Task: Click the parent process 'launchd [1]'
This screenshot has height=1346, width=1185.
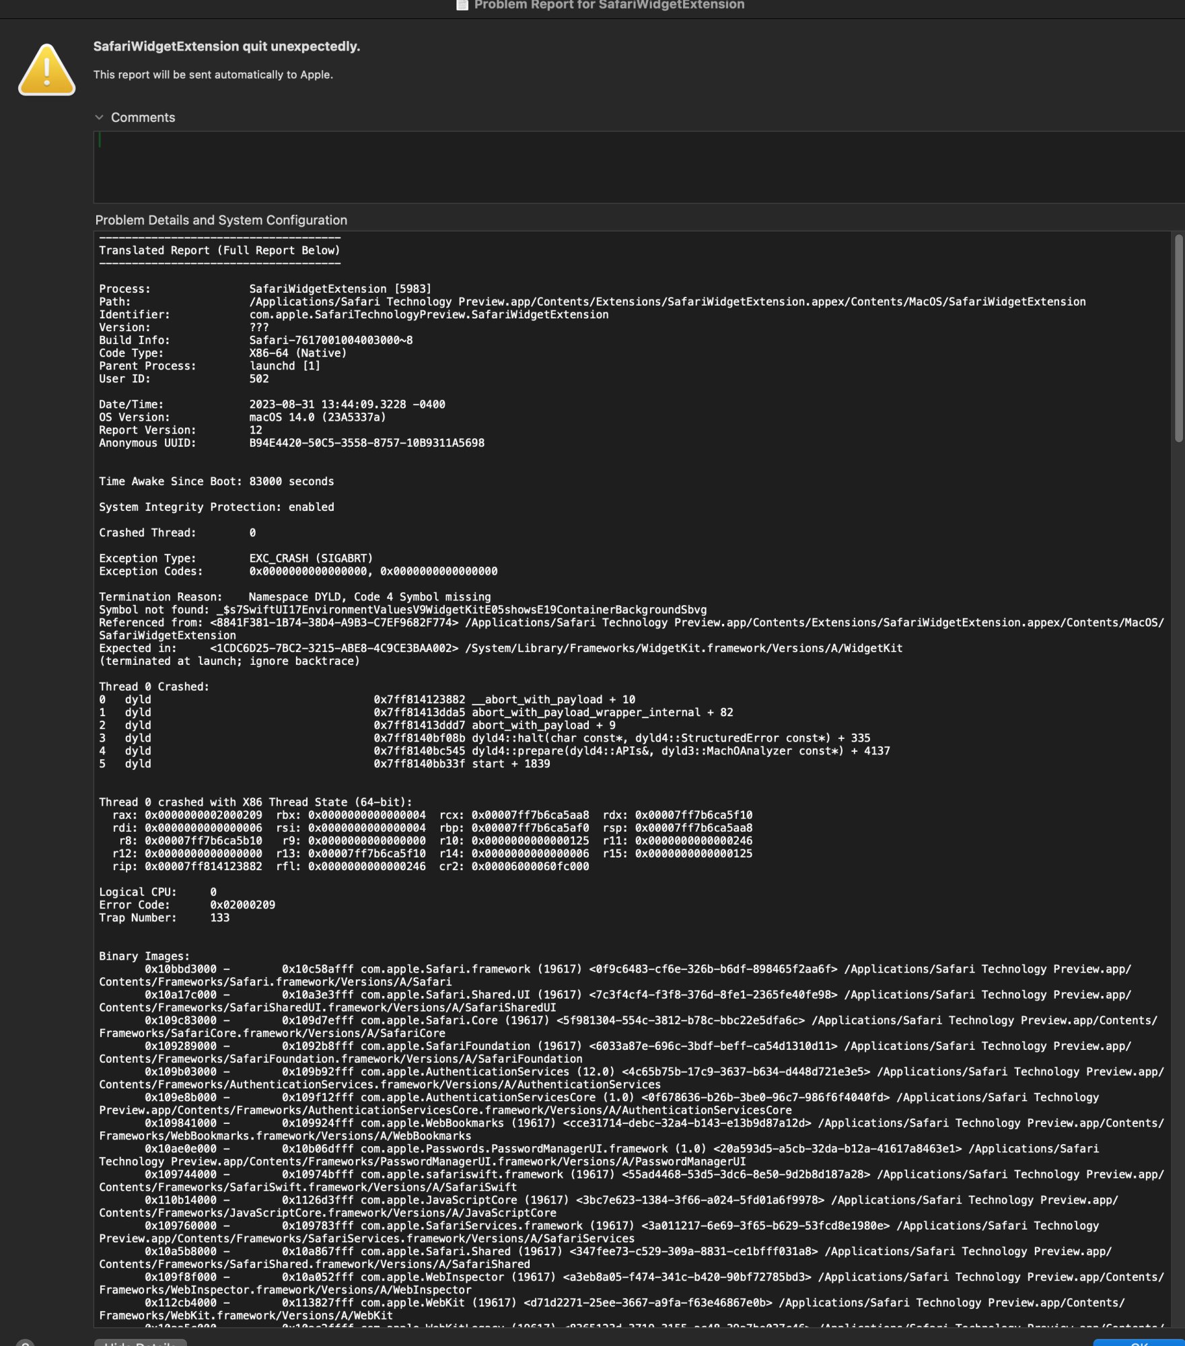Action: tap(285, 365)
